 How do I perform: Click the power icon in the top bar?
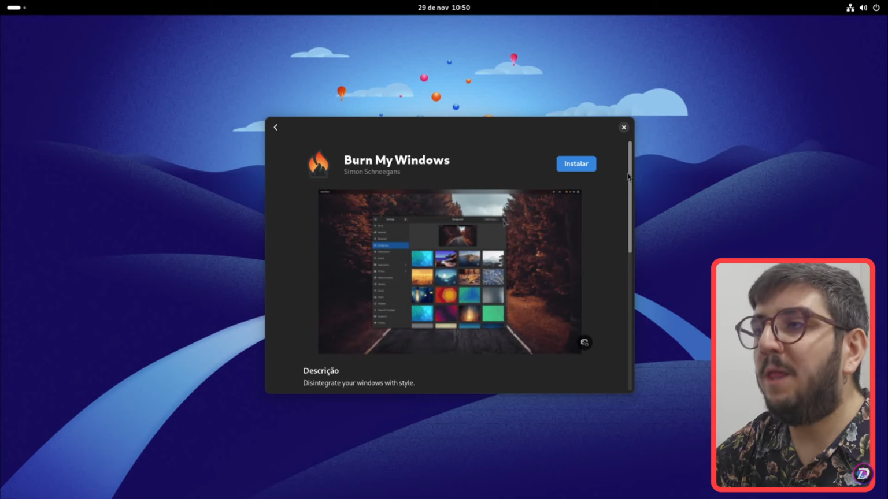tap(878, 8)
